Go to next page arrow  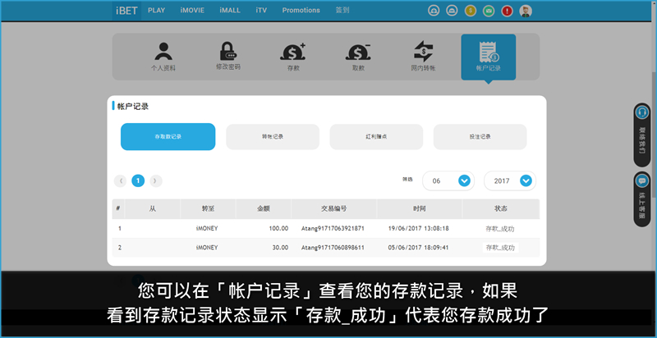(156, 180)
